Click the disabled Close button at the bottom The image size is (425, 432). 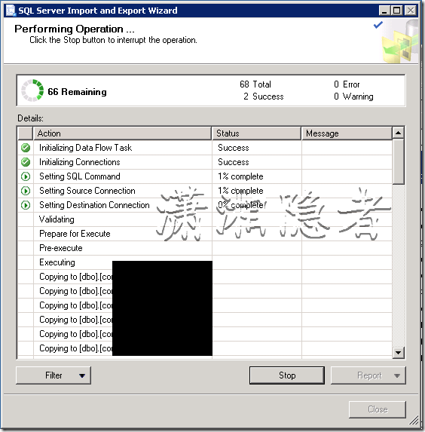(378, 409)
